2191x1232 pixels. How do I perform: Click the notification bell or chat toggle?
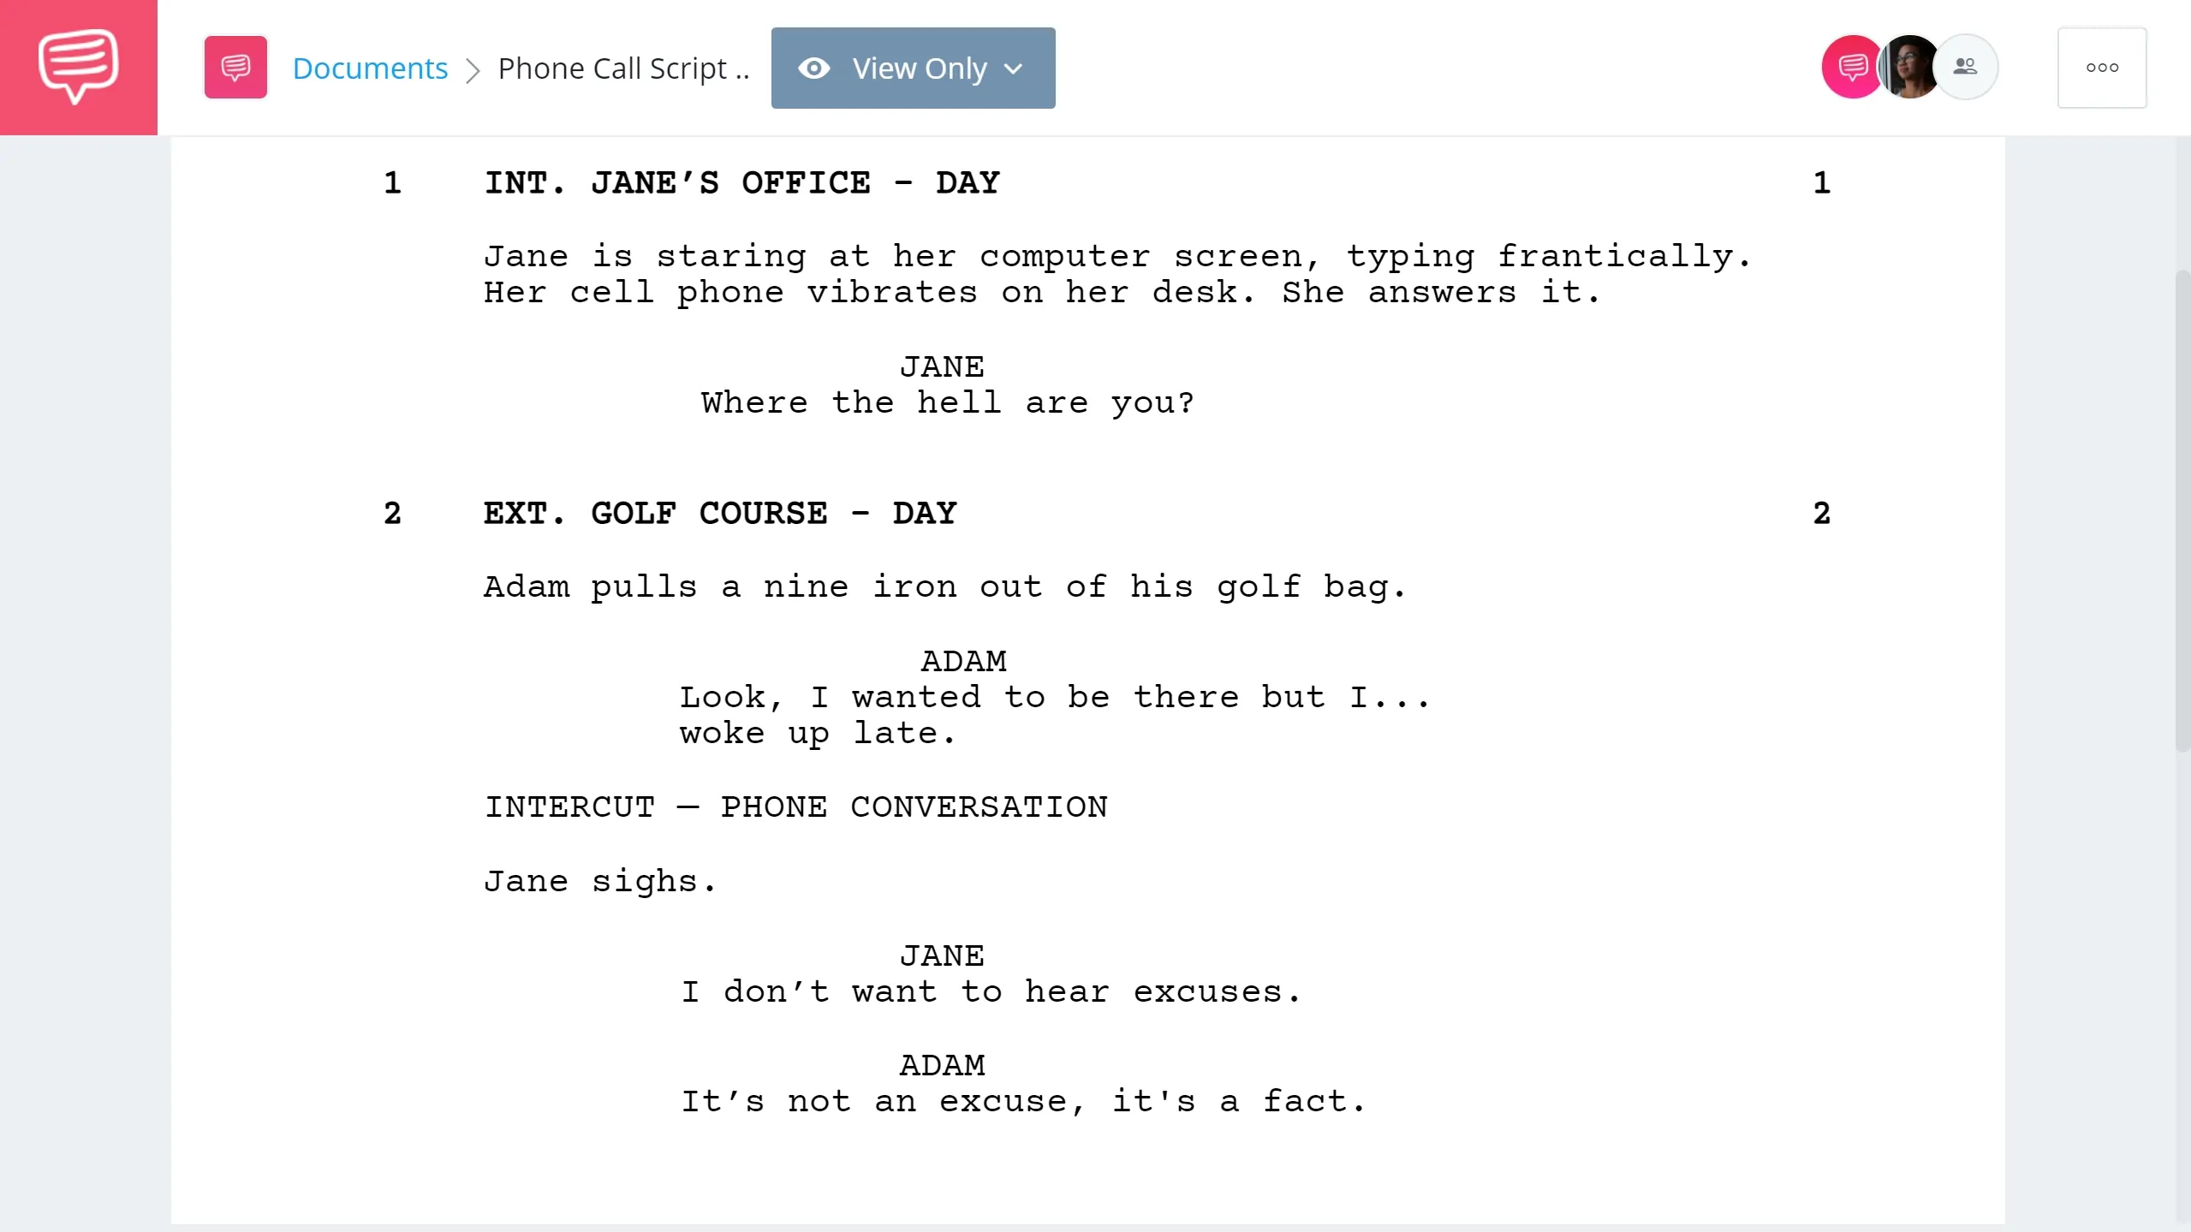coord(1851,68)
